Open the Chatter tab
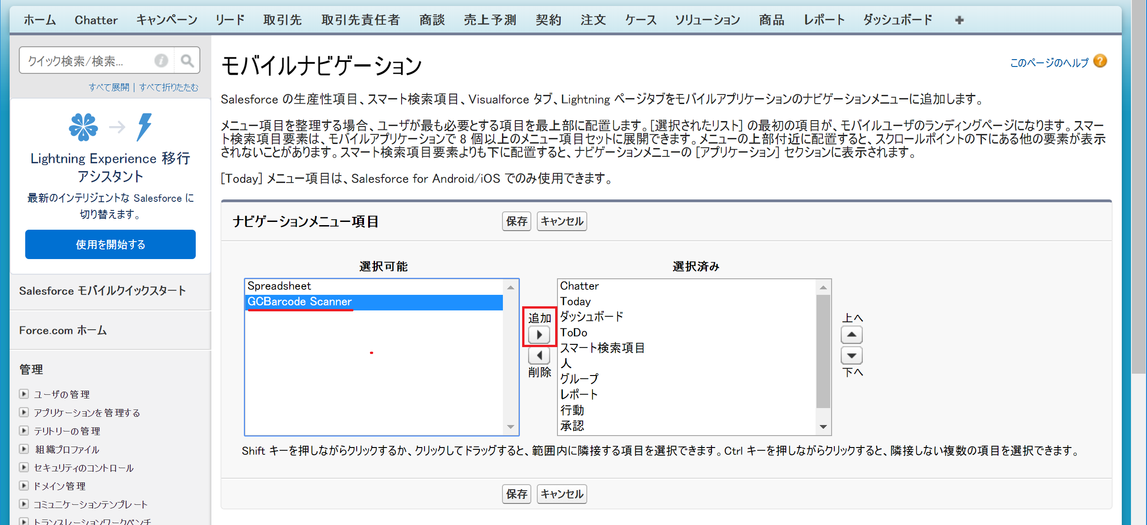Screen dimensions: 1147x525 pyautogui.click(x=96, y=20)
